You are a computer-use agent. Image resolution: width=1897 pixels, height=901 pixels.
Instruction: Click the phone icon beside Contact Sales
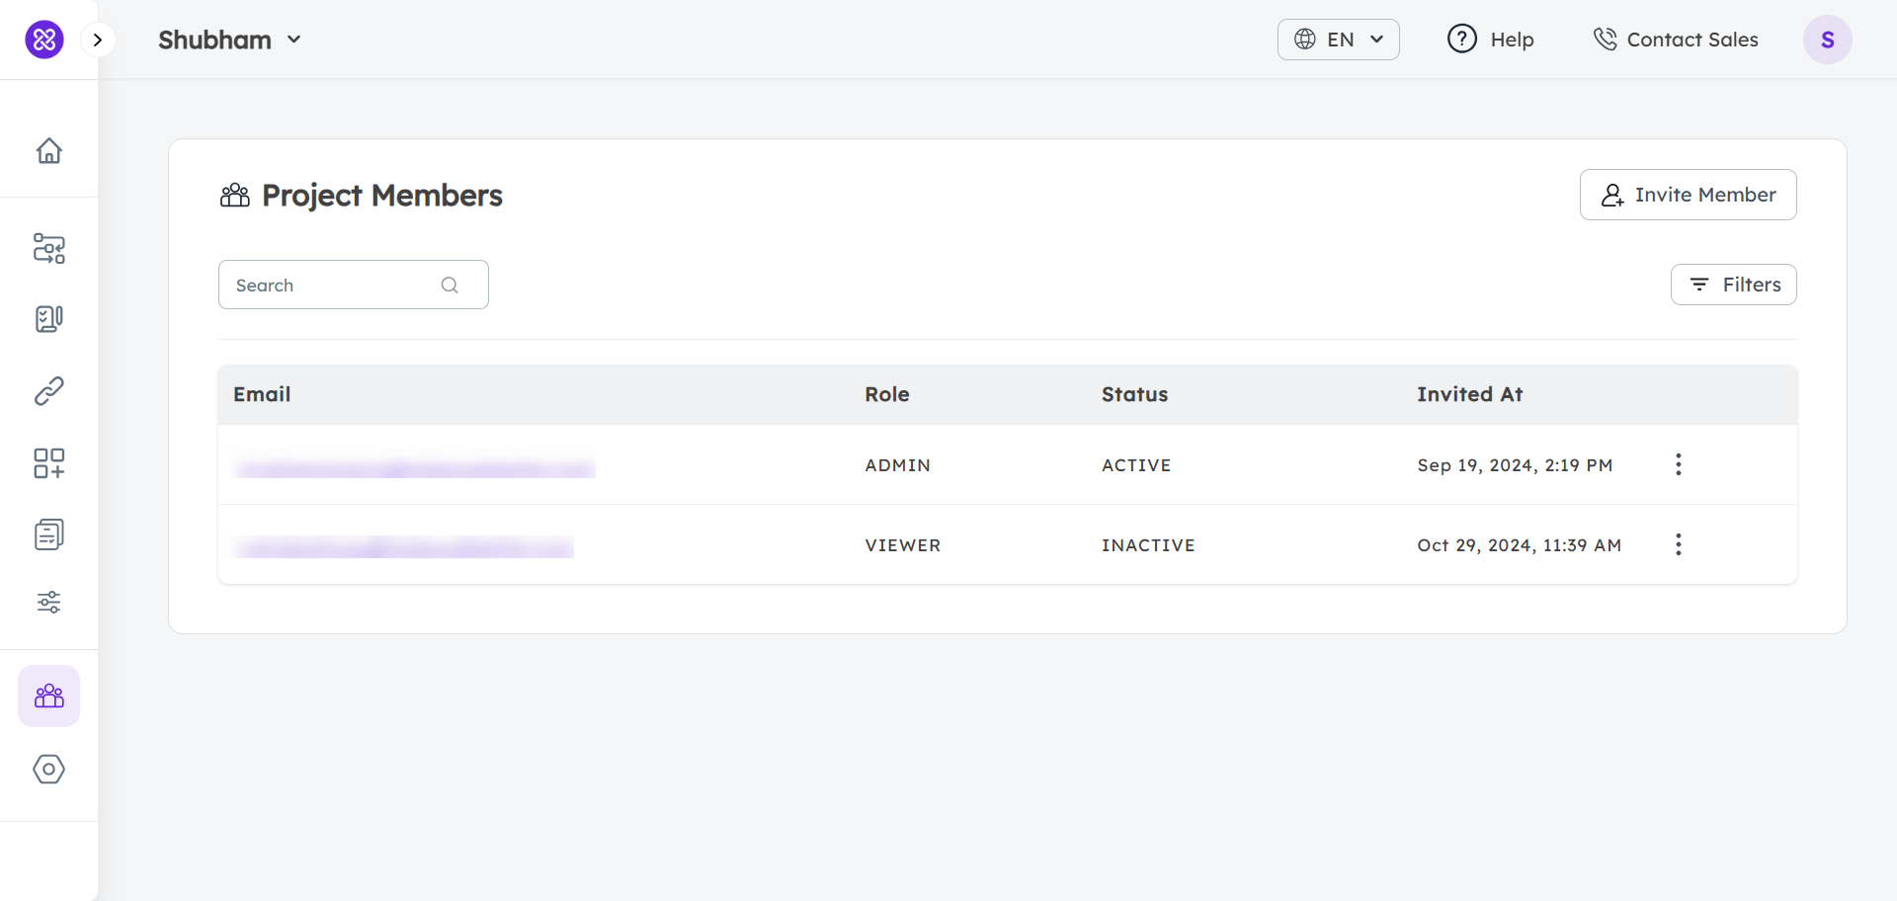(x=1606, y=39)
